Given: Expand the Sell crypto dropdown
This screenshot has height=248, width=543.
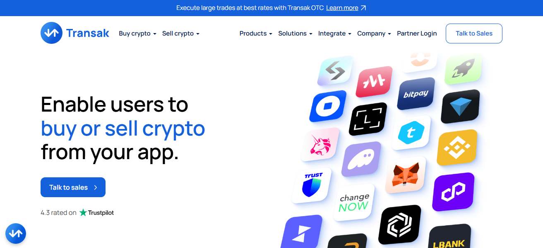Looking at the screenshot, I should pos(181,33).
